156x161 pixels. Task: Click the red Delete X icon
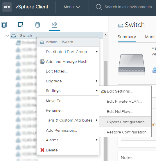coord(42,150)
